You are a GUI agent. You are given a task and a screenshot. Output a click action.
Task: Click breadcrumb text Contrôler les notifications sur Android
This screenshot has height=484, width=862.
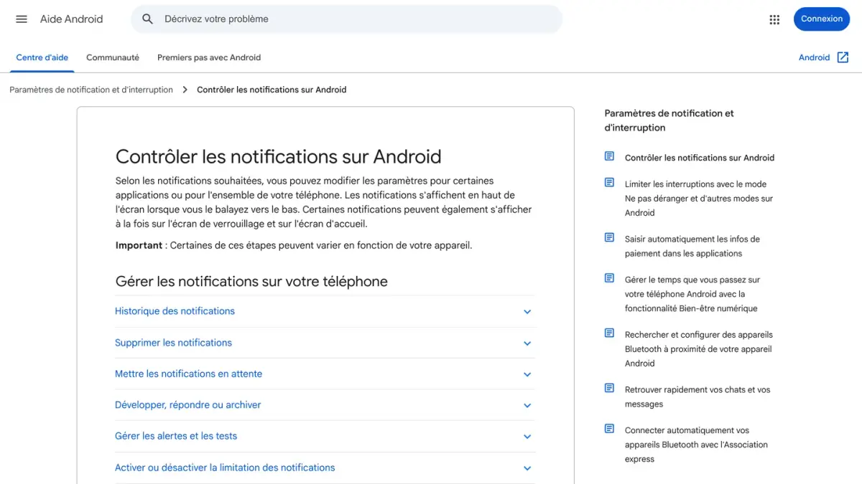click(272, 90)
